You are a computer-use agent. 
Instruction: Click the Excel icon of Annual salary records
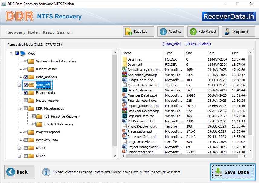pos(125,69)
